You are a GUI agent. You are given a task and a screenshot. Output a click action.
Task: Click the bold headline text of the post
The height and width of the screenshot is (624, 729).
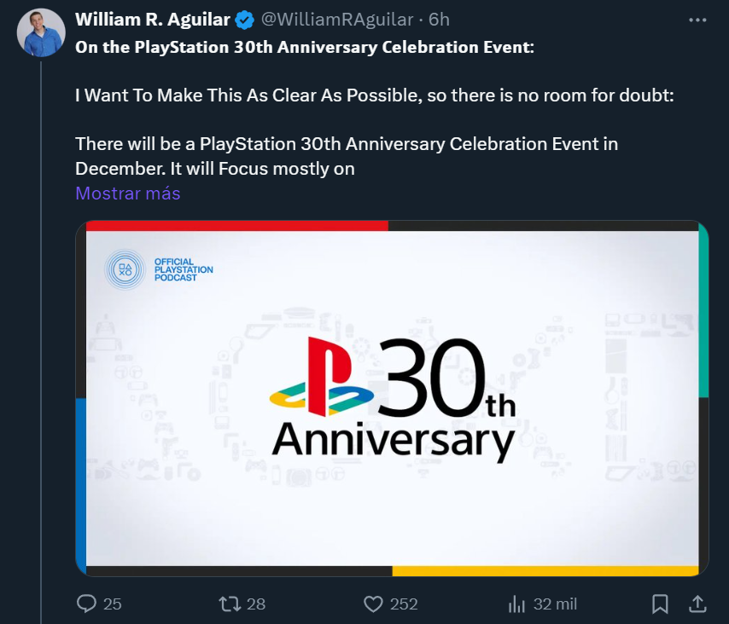click(x=305, y=47)
